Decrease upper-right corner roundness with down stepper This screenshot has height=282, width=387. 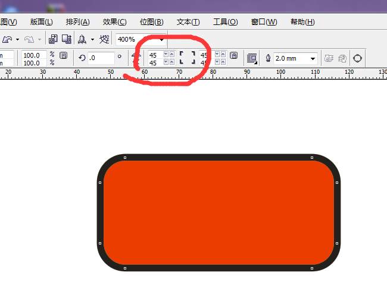click(217, 54)
